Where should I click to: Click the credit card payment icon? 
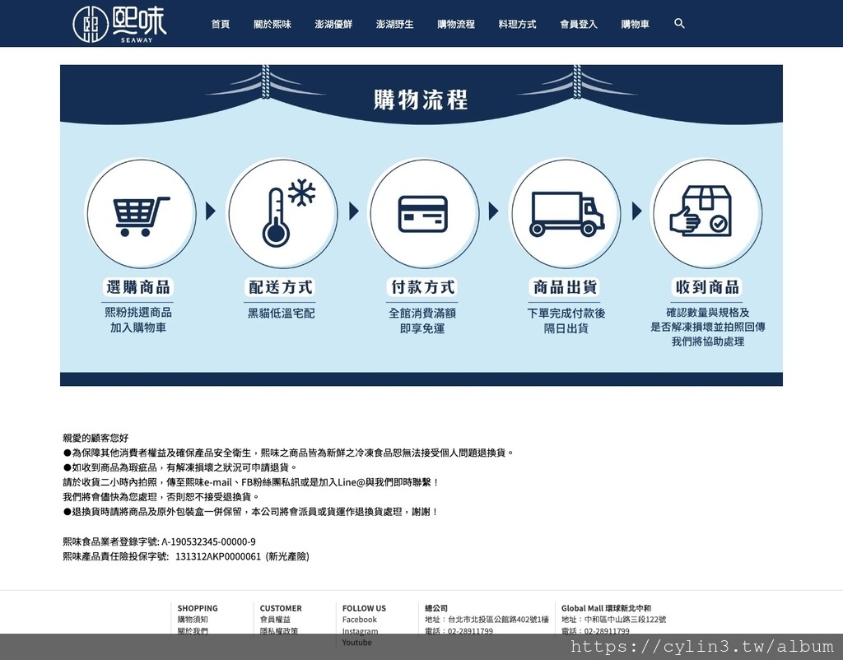tap(423, 213)
